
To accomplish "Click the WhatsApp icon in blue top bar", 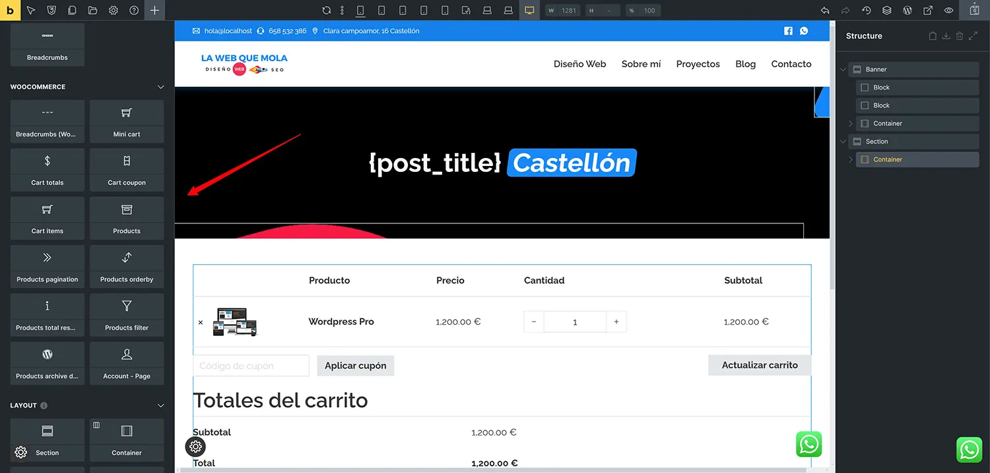I will coord(804,31).
